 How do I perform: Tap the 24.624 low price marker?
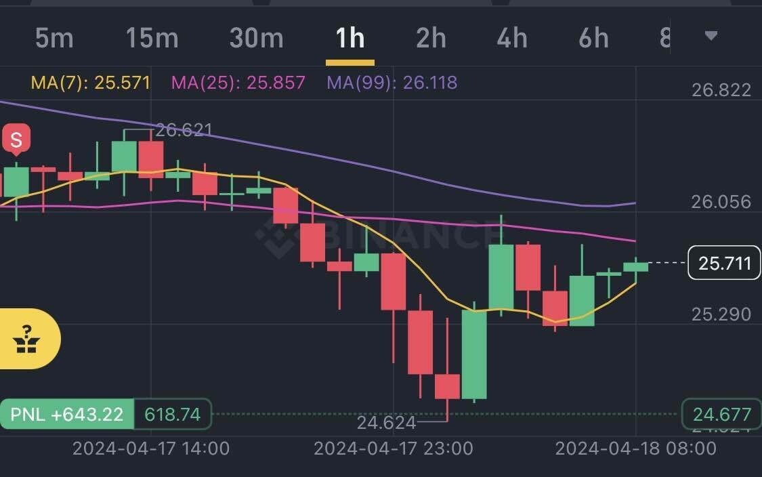click(x=386, y=423)
